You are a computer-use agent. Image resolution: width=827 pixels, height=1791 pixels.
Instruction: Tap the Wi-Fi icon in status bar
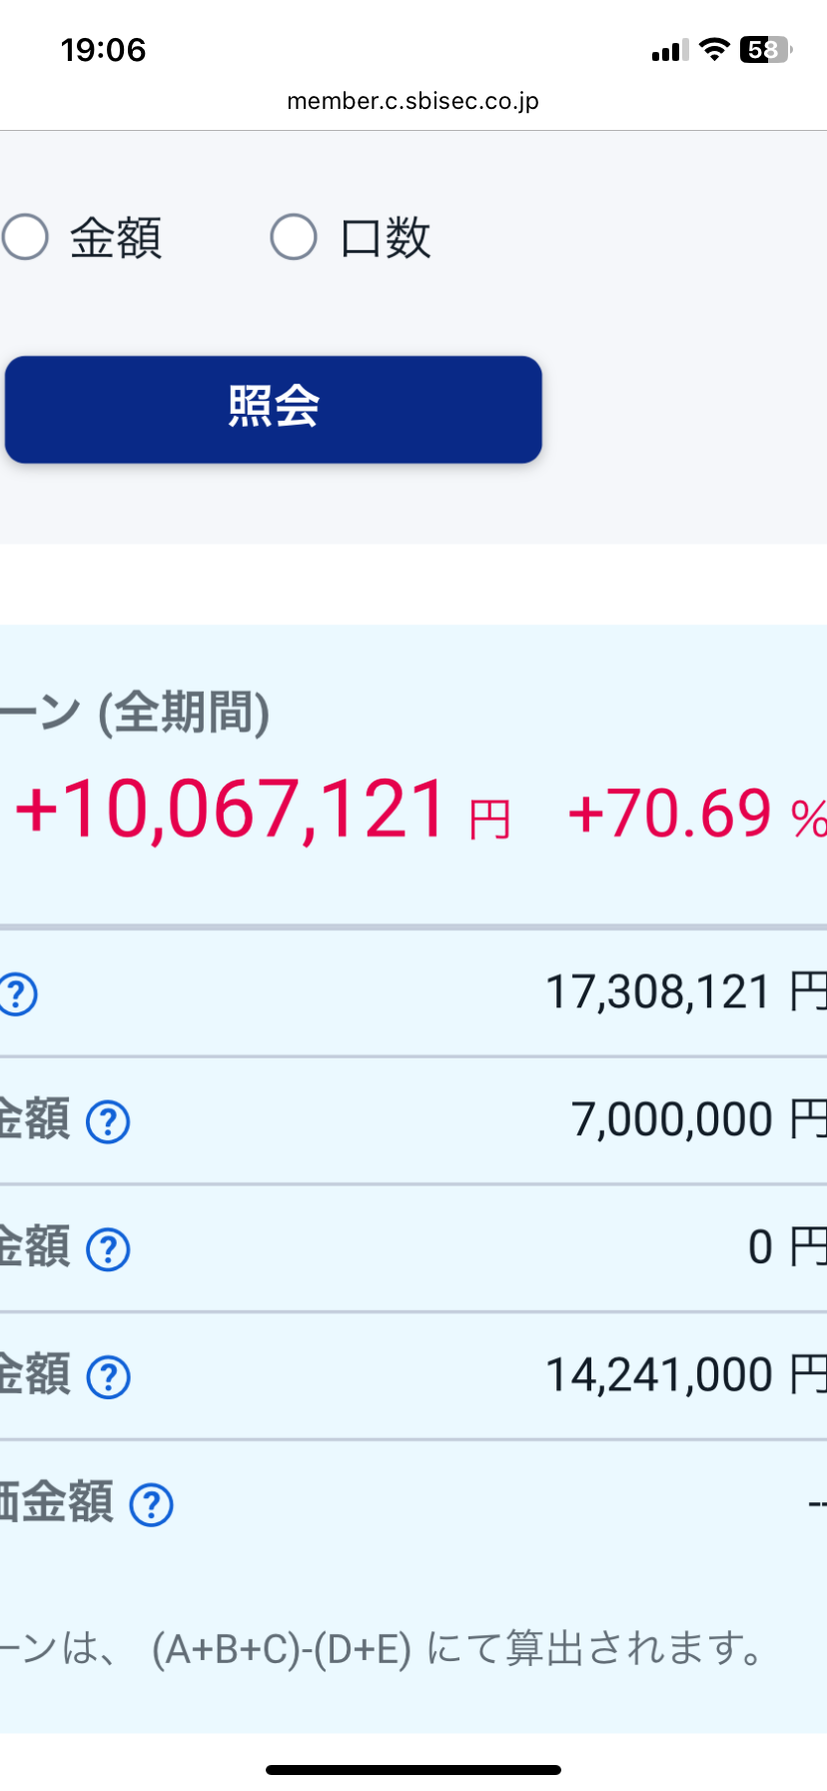[714, 49]
